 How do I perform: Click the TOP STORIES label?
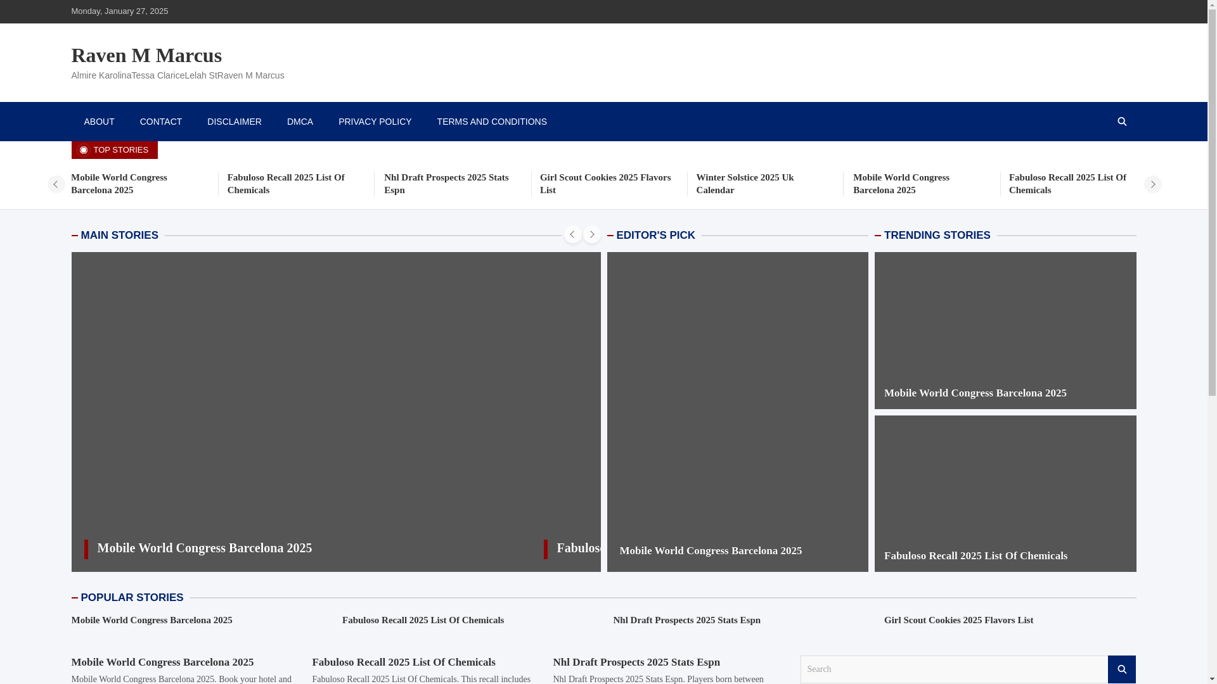tap(114, 150)
